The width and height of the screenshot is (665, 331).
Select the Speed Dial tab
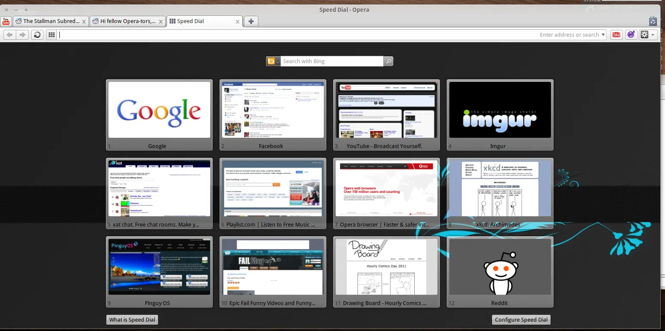tap(205, 21)
